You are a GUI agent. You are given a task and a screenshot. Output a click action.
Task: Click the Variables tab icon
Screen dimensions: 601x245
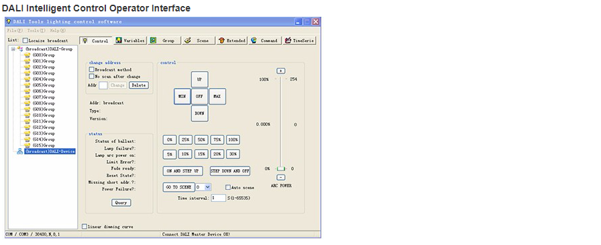coord(119,40)
